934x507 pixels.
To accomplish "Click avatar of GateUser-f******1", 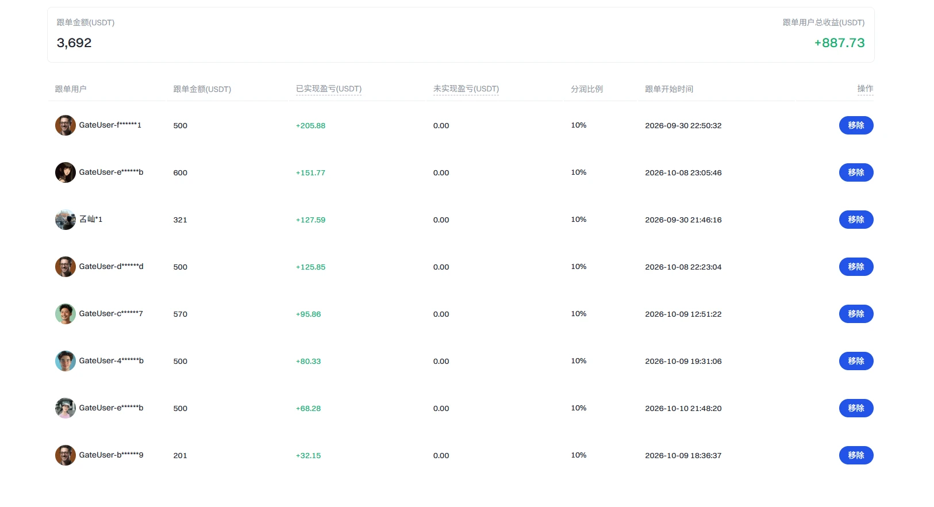I will click(66, 125).
